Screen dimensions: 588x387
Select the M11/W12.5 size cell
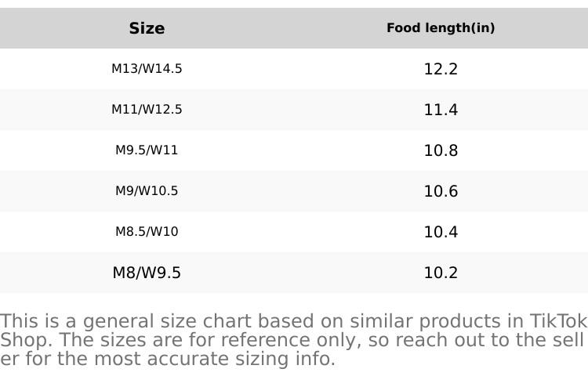[147, 110]
